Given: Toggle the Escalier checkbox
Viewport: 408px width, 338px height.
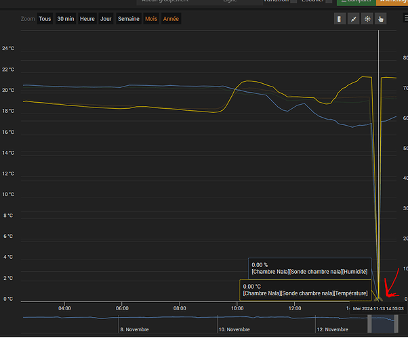Looking at the screenshot, I should pyautogui.click(x=329, y=2).
